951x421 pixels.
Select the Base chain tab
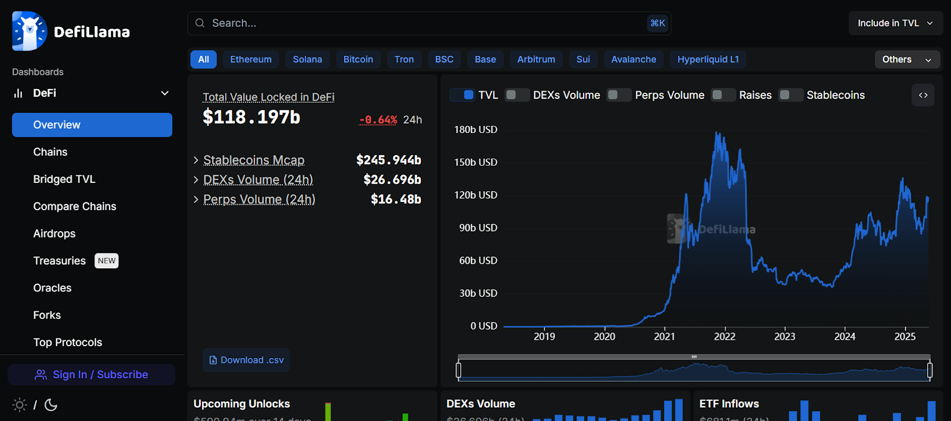[x=486, y=59]
